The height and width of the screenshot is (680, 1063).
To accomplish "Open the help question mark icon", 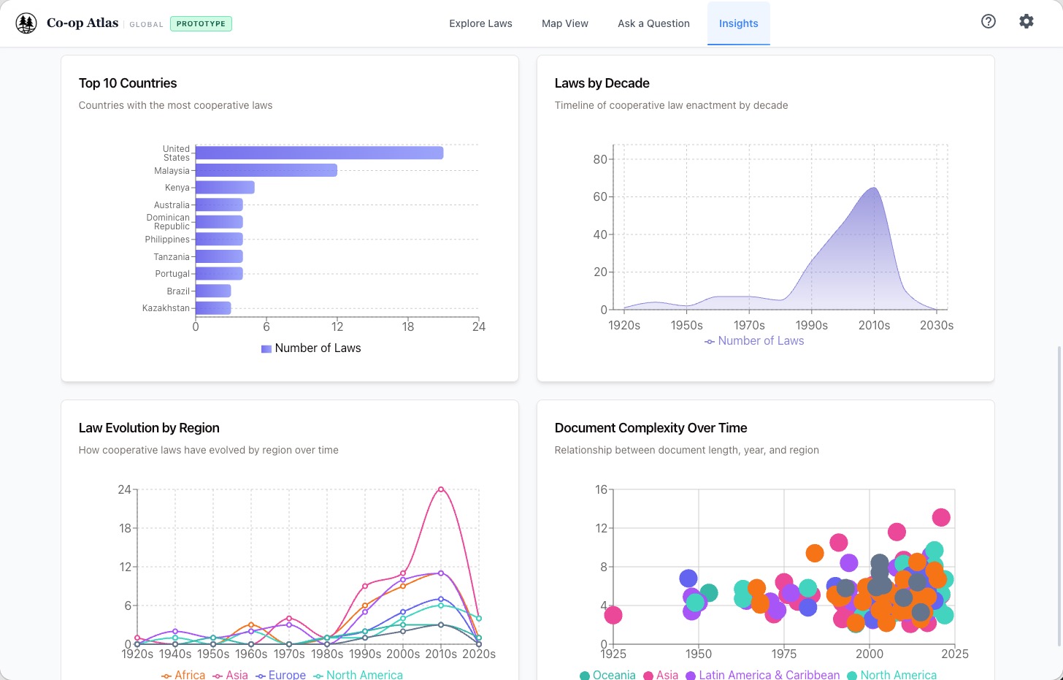I will pyautogui.click(x=989, y=21).
